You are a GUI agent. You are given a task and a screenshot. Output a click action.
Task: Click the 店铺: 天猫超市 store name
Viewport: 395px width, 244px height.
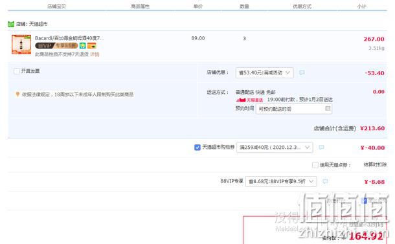click(32, 24)
